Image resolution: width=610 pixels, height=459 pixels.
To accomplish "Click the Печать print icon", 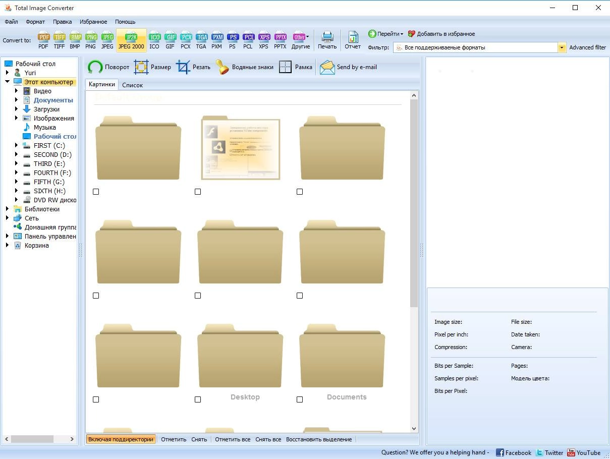I will click(x=327, y=40).
